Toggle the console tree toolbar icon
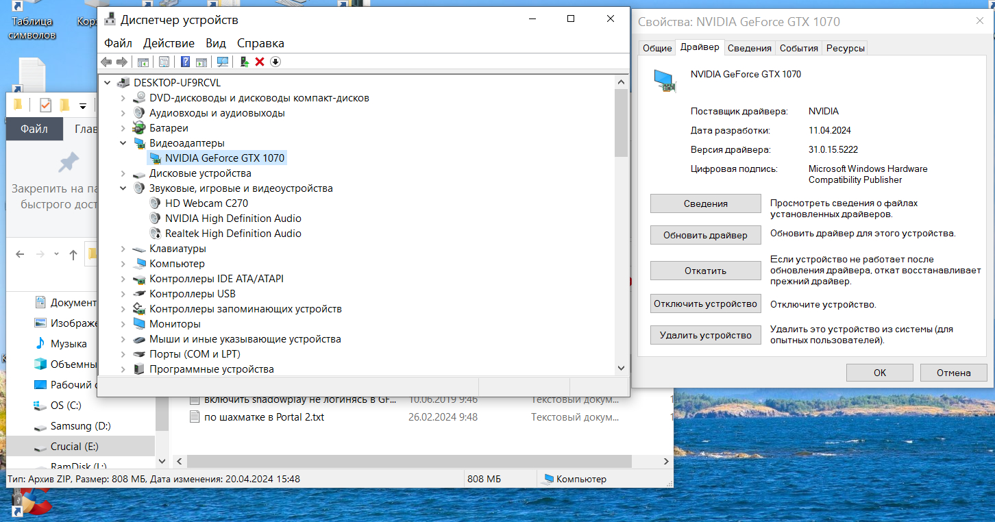995x522 pixels. click(x=143, y=62)
